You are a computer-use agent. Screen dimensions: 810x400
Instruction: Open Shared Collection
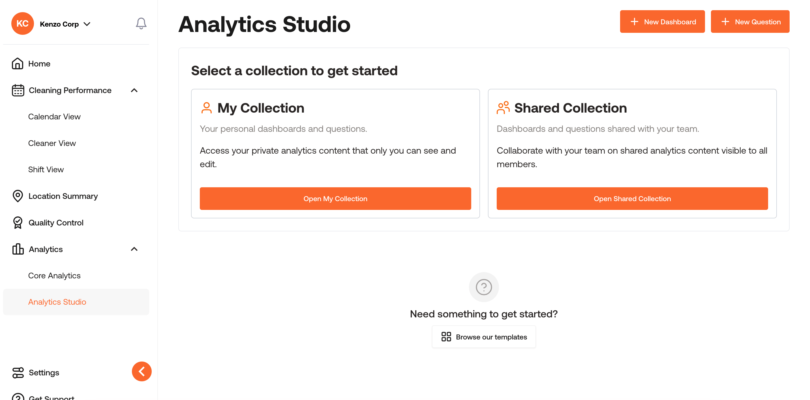(632, 199)
